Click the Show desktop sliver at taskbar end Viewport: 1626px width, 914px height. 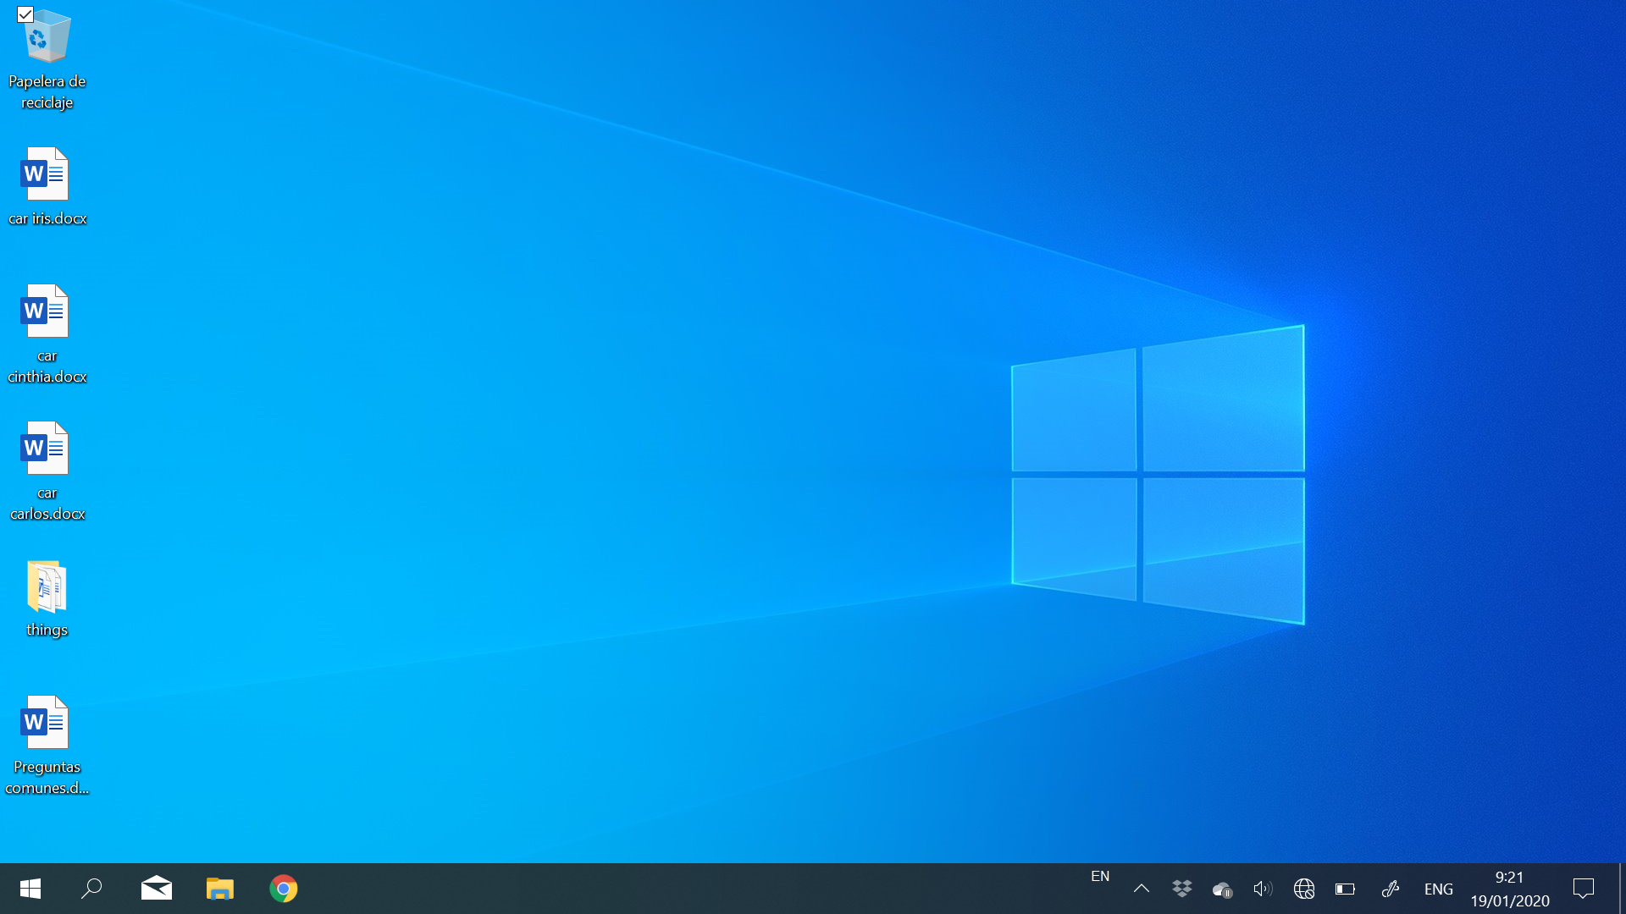point(1622,889)
